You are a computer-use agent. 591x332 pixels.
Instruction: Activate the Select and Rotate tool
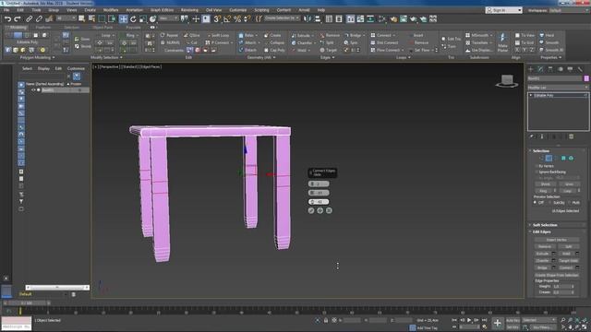133,18
